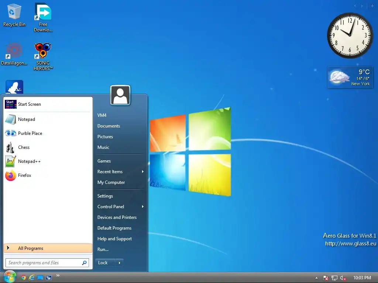Click the analog clock gadget
This screenshot has width=378, height=283.
350,35
